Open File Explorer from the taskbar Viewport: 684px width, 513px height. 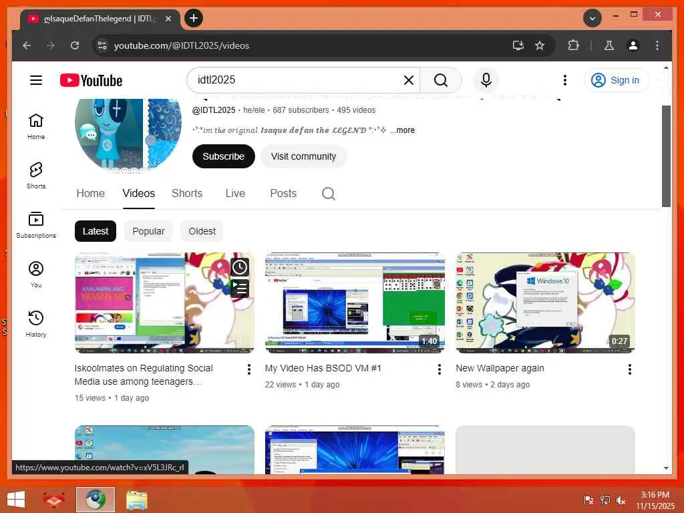click(136, 500)
